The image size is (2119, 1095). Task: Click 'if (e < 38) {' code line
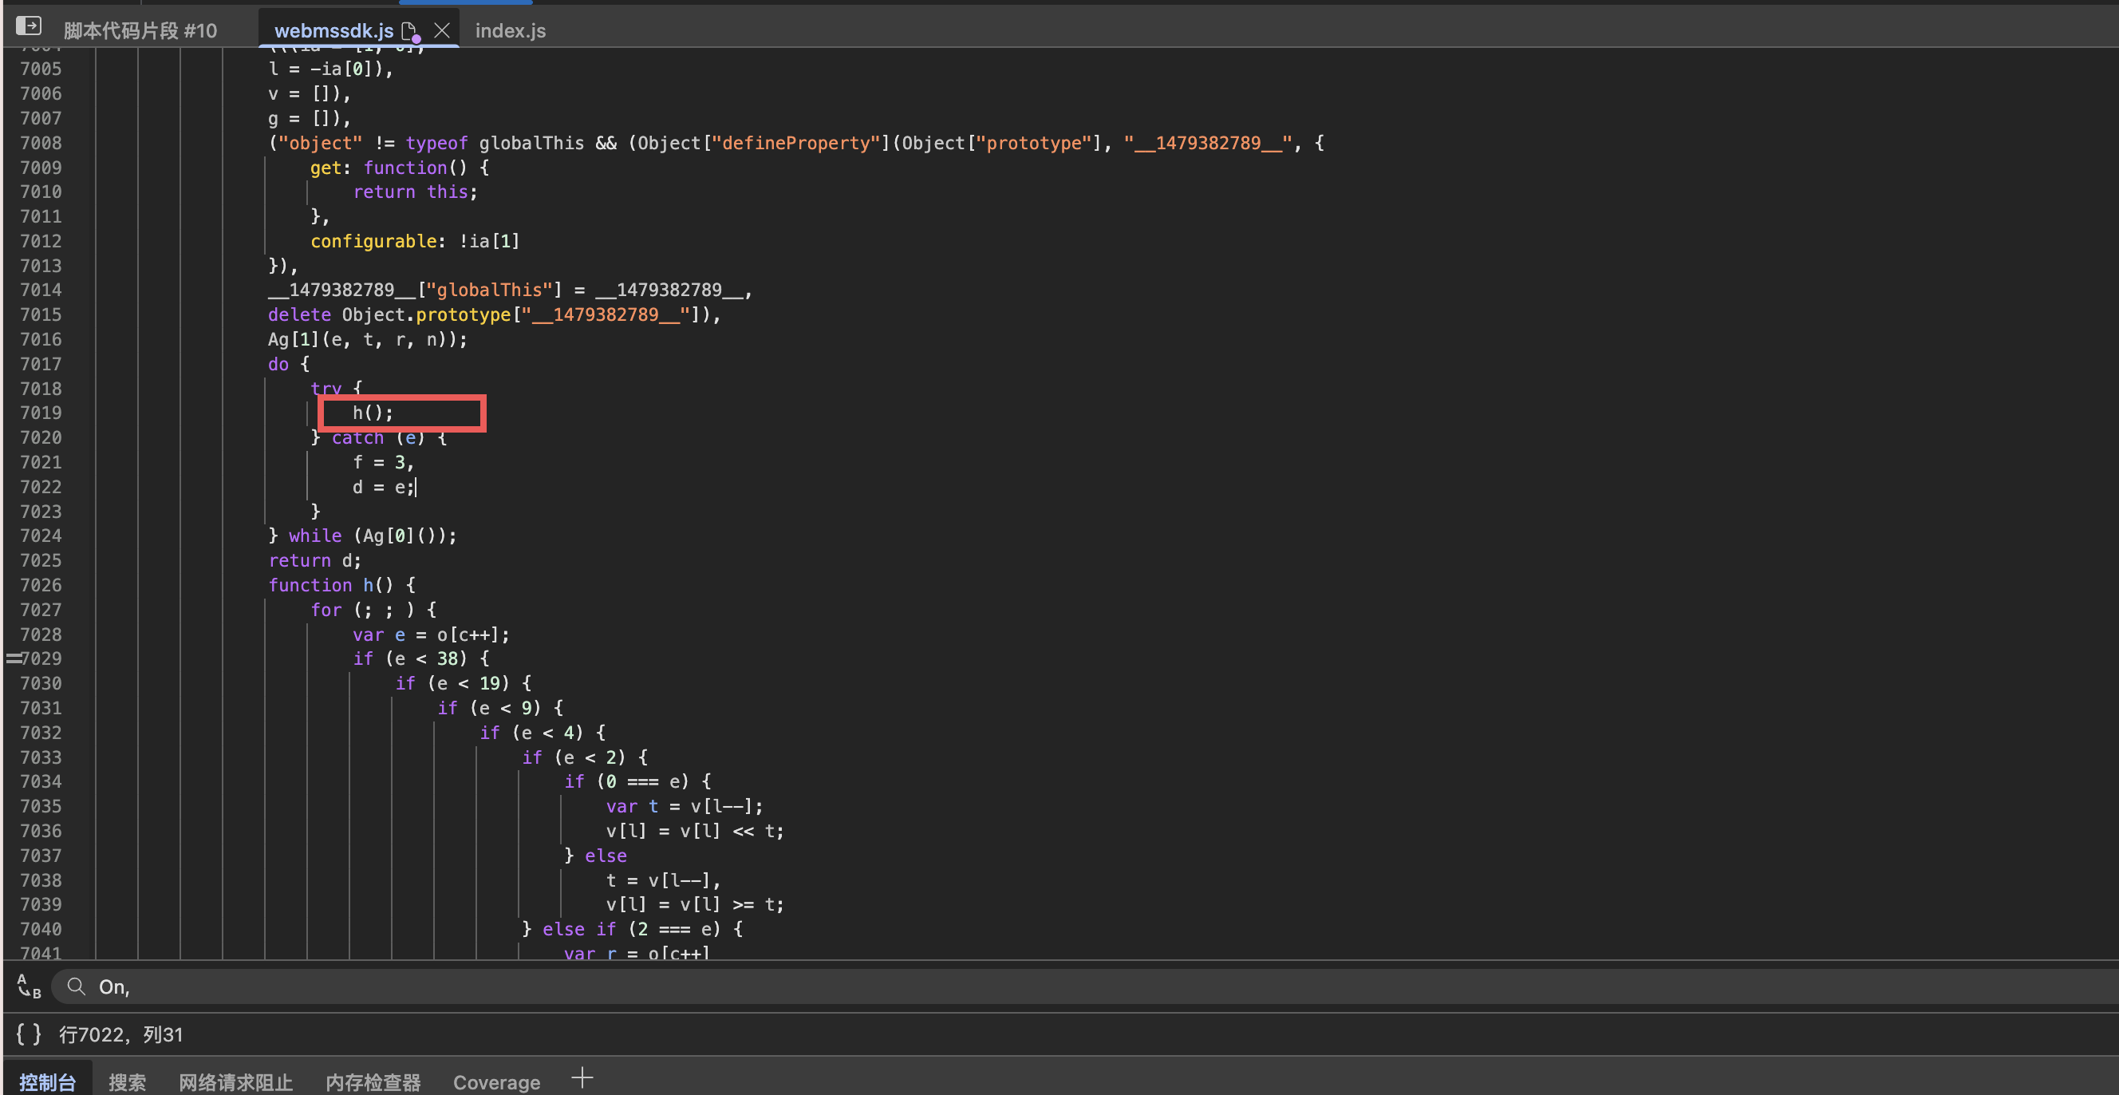(x=421, y=658)
